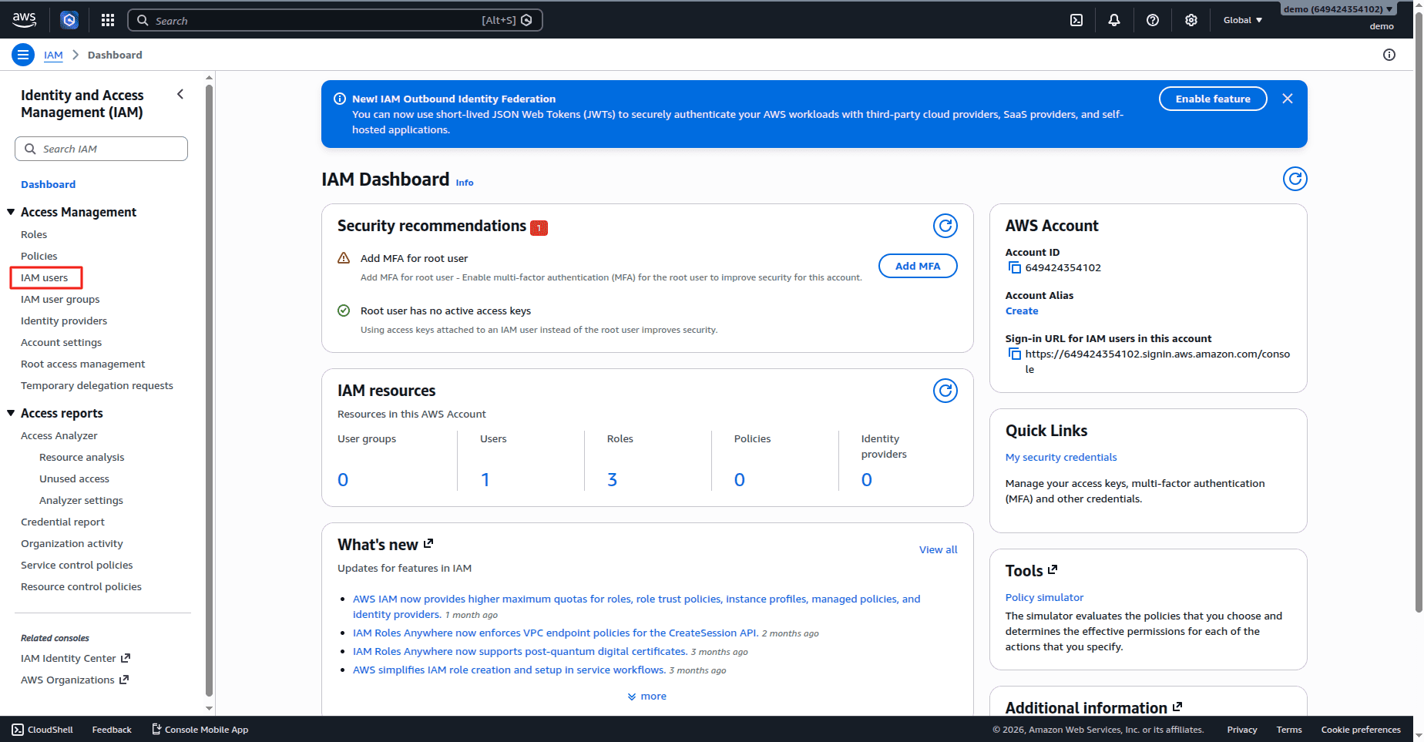
Task: Launch CloudShell from the top bar icon
Action: 1076,20
